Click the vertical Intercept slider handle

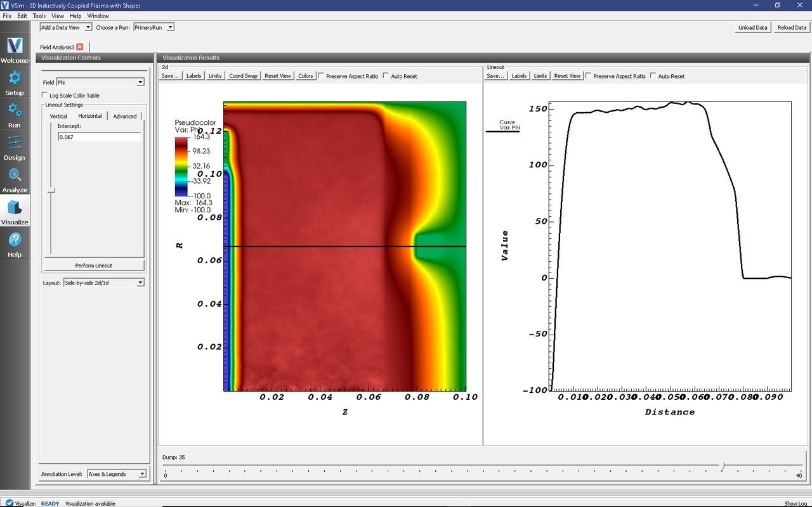(x=51, y=189)
